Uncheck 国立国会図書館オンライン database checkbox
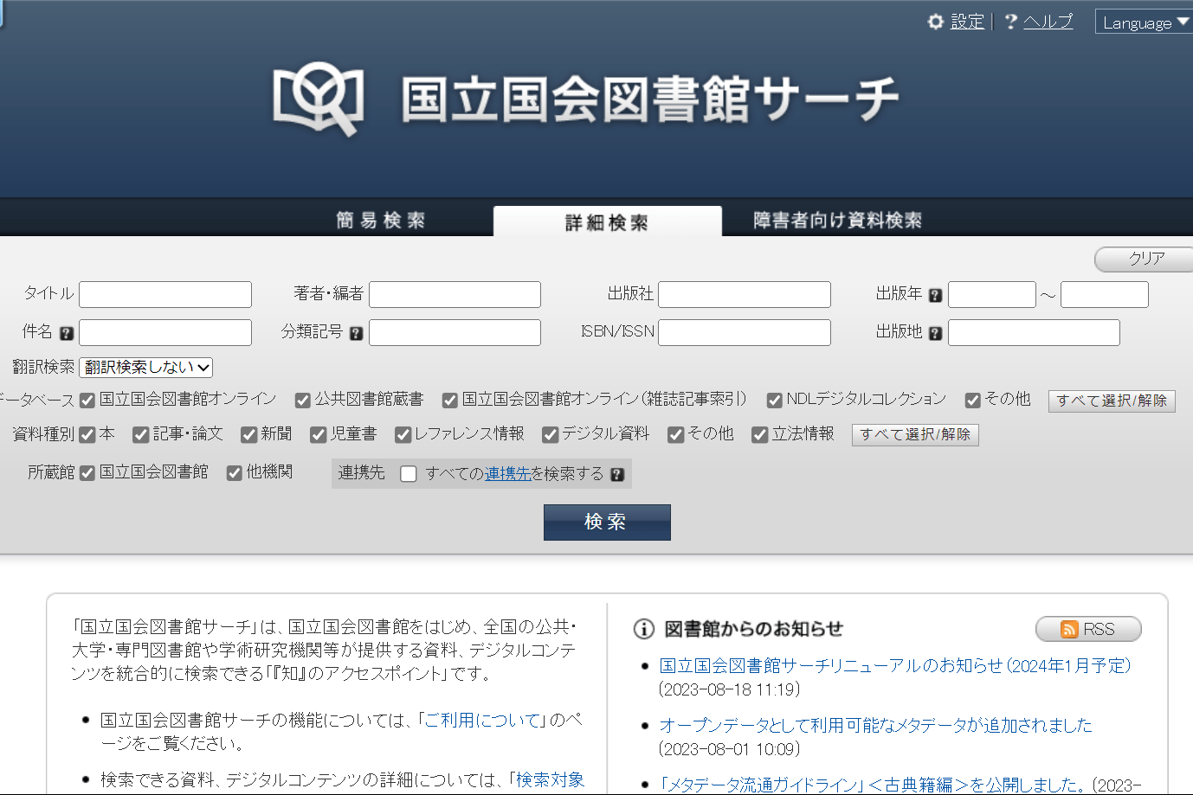Image resolution: width=1193 pixels, height=795 pixels. [x=87, y=401]
